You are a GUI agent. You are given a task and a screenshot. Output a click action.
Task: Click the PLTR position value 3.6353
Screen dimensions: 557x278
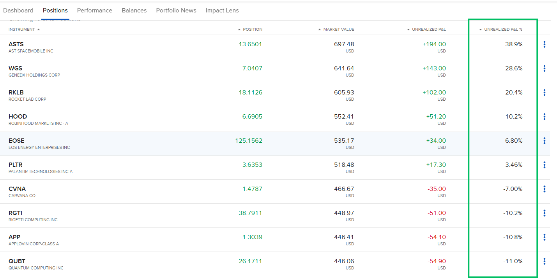[252, 165]
